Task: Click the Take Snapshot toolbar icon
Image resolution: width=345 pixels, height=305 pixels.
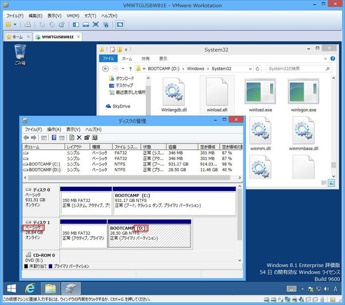Action: pyautogui.click(x=42, y=25)
